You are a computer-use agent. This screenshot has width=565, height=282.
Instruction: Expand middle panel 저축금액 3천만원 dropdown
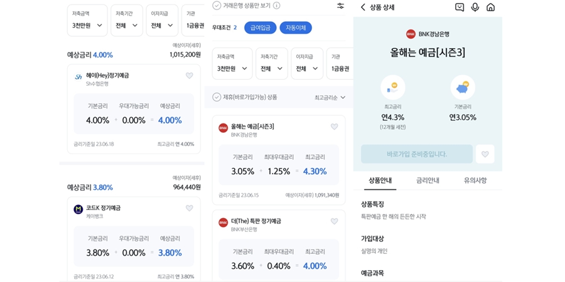[x=232, y=64]
